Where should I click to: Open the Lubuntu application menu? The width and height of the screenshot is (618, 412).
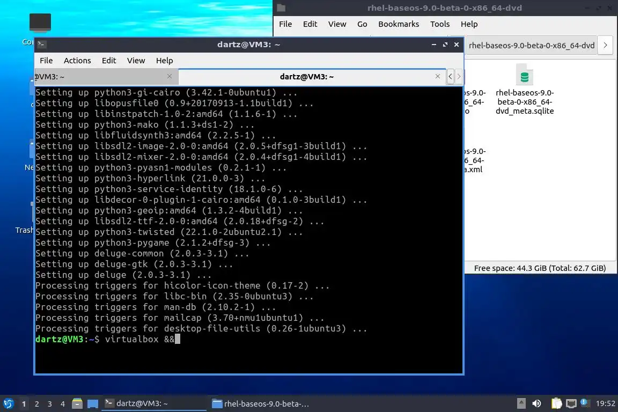point(8,403)
